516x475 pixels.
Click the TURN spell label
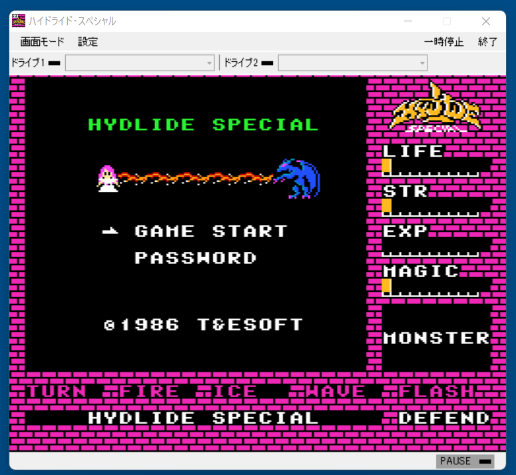pyautogui.click(x=57, y=391)
